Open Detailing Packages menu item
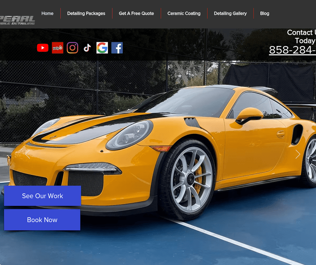This screenshot has height=265, width=316. point(86,14)
